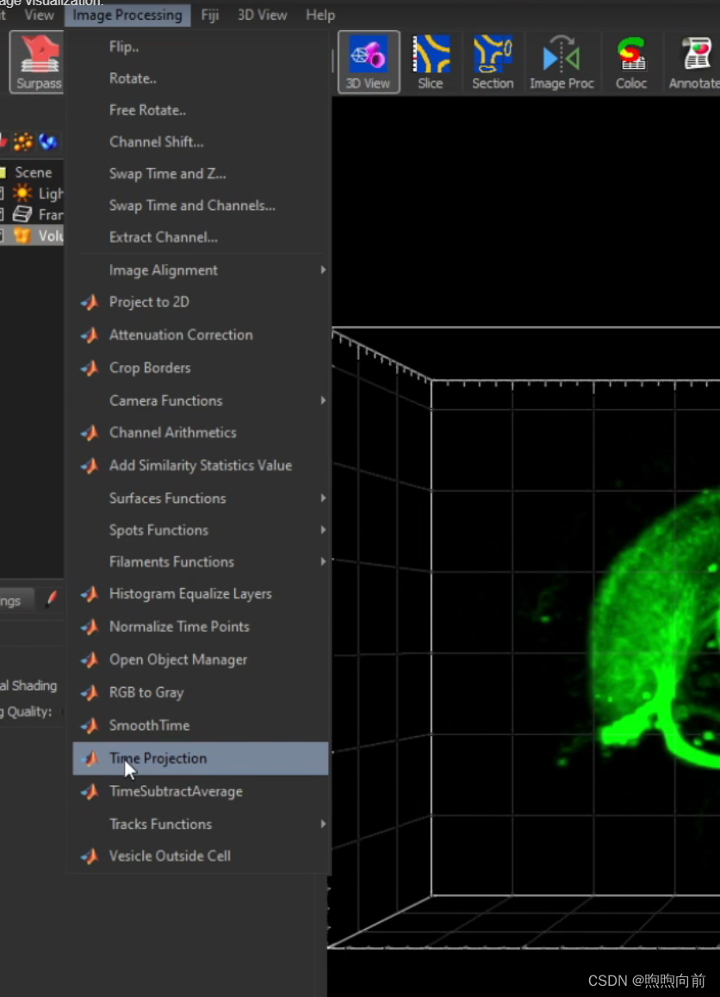The width and height of the screenshot is (720, 997).
Task: Select Time Projection menu item
Action: (x=201, y=759)
